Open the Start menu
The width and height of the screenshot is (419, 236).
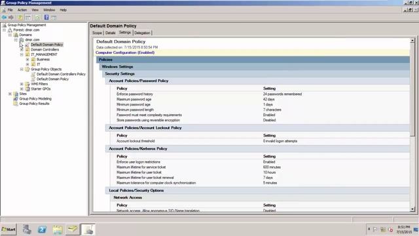tap(9, 229)
